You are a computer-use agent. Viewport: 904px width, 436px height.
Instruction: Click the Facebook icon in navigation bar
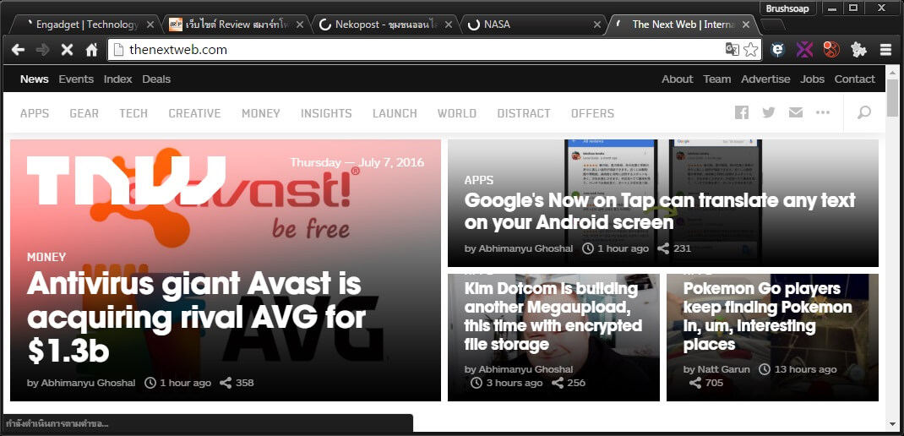[x=742, y=113]
